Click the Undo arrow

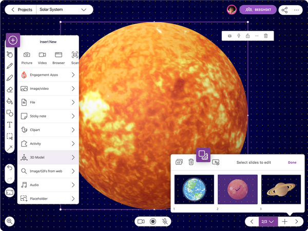tap(9, 168)
